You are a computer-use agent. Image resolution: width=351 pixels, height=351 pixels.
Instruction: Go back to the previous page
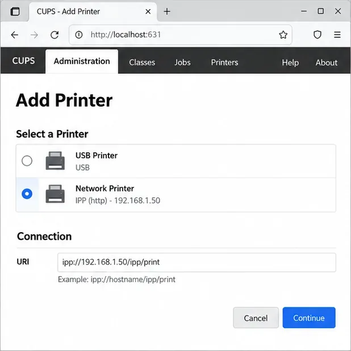click(x=15, y=35)
